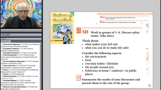Click the chat bubble icon beside Алла Валерьевна
Viewport: 161px width, 90px height.
click(x=2, y=55)
